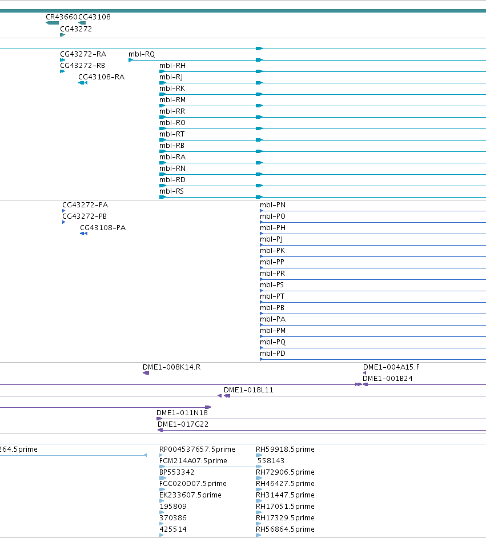486x538 pixels.
Task: Click the FGC020D07.5prime EST label
Action: click(193, 483)
